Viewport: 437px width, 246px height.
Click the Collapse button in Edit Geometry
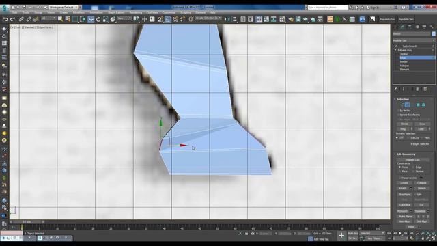pos(422,183)
